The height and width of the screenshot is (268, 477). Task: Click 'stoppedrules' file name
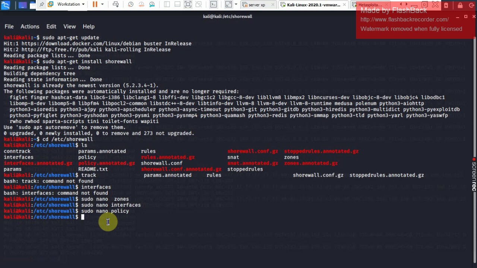[x=245, y=169]
